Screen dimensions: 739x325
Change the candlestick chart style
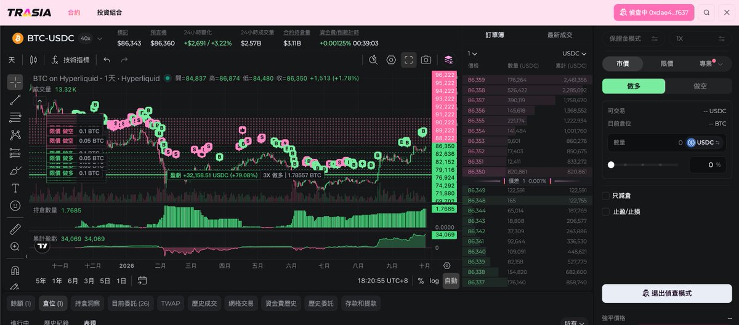(33, 60)
